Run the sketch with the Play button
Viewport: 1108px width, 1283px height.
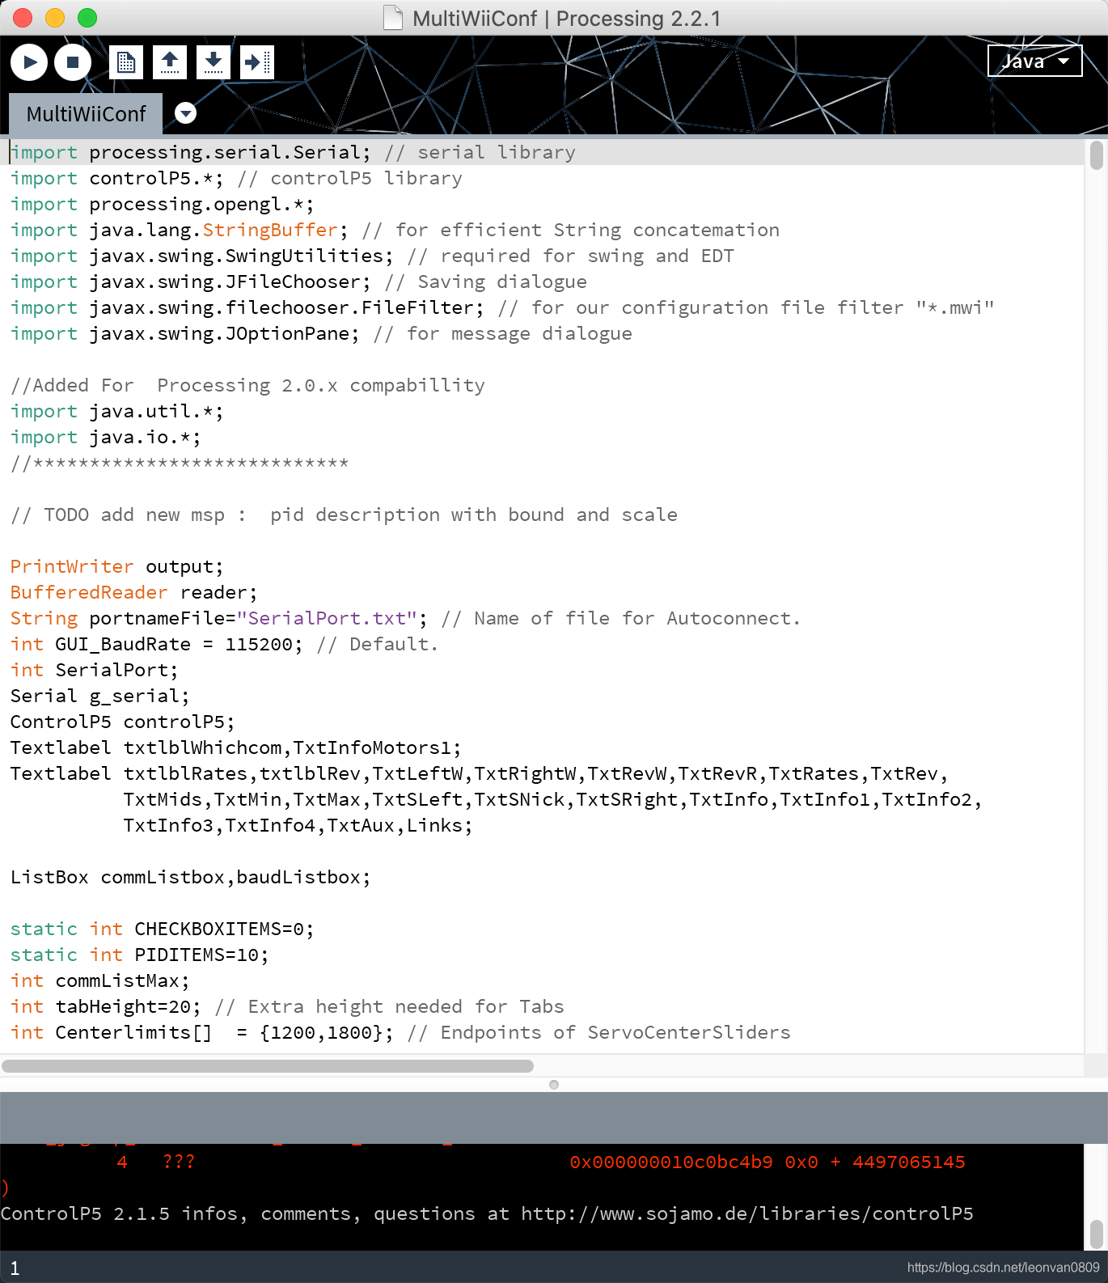click(x=29, y=62)
